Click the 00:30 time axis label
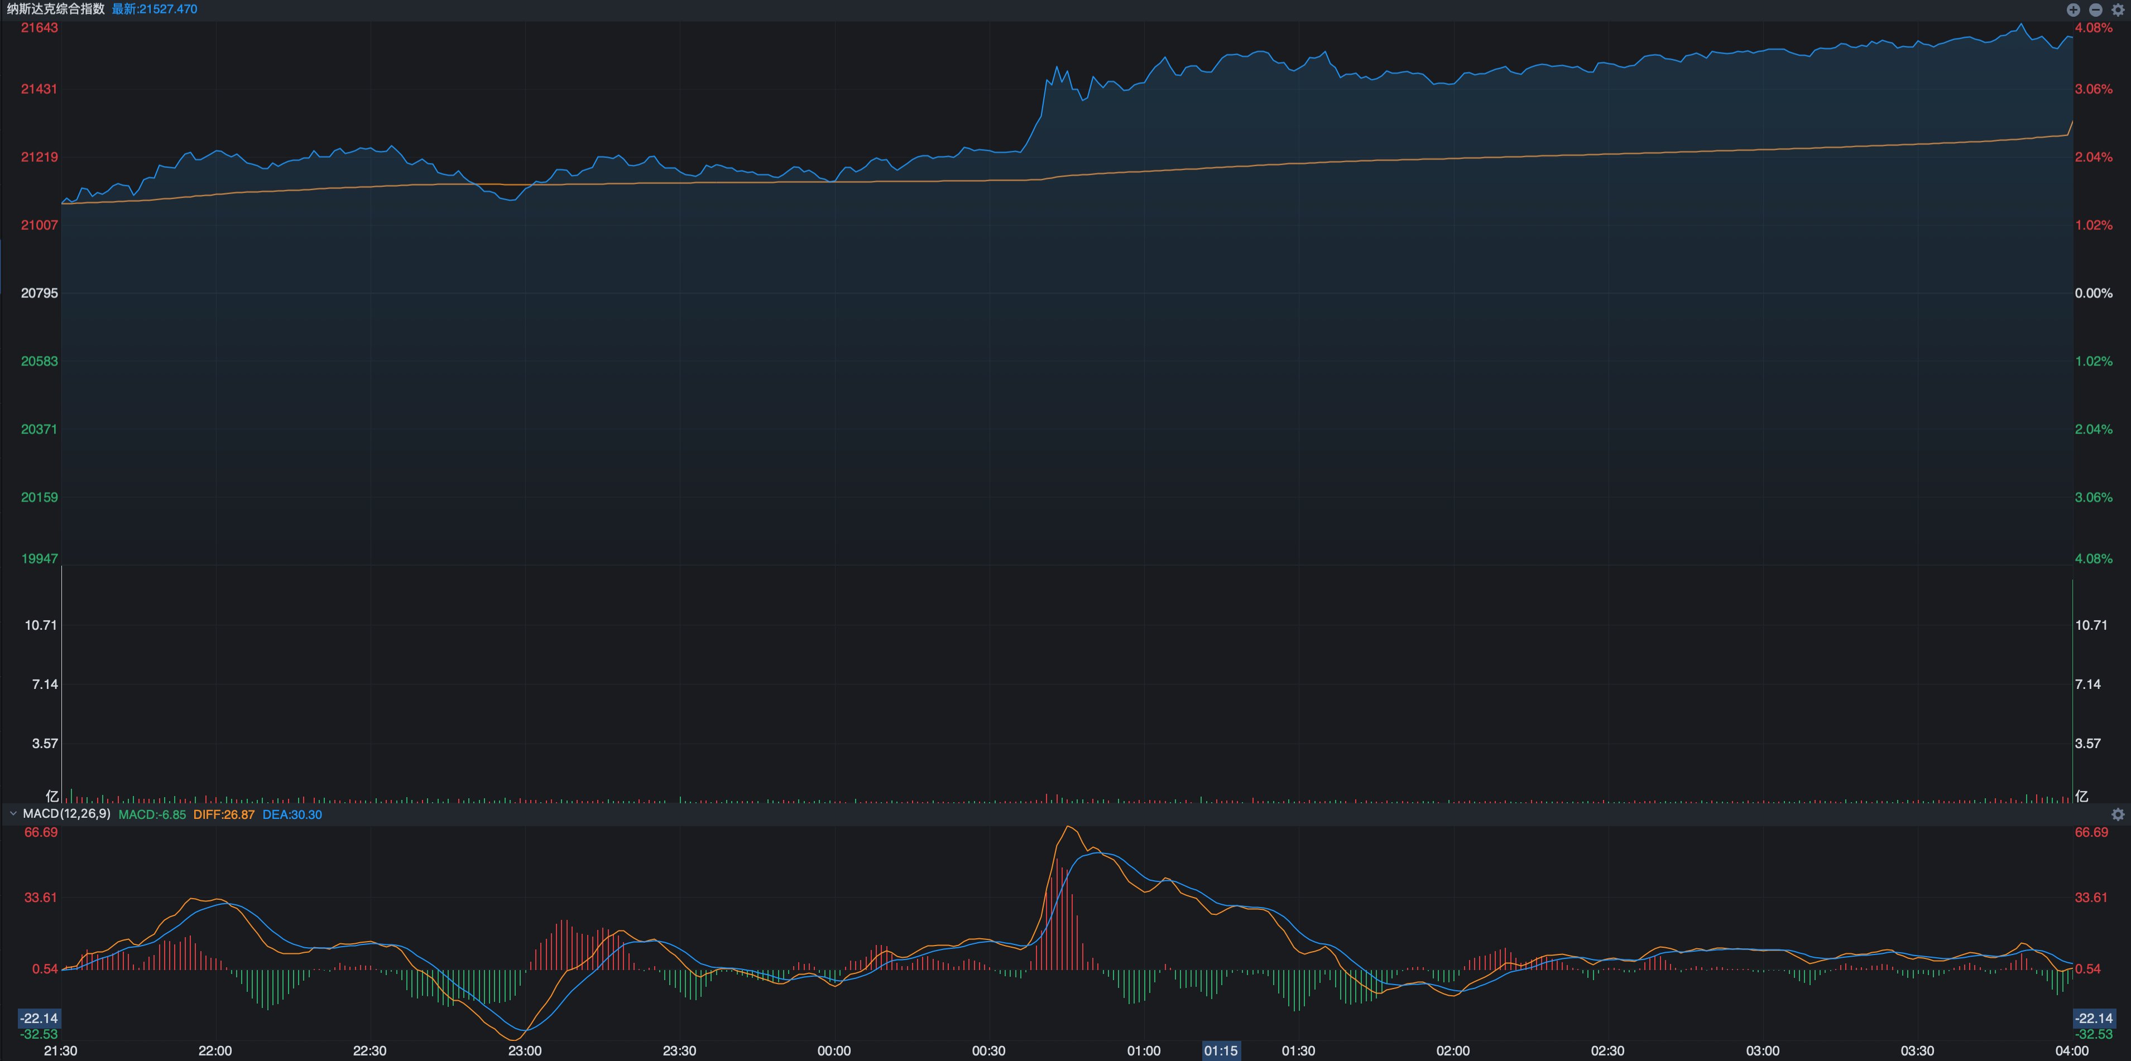Viewport: 2131px width, 1061px height. [x=988, y=1051]
